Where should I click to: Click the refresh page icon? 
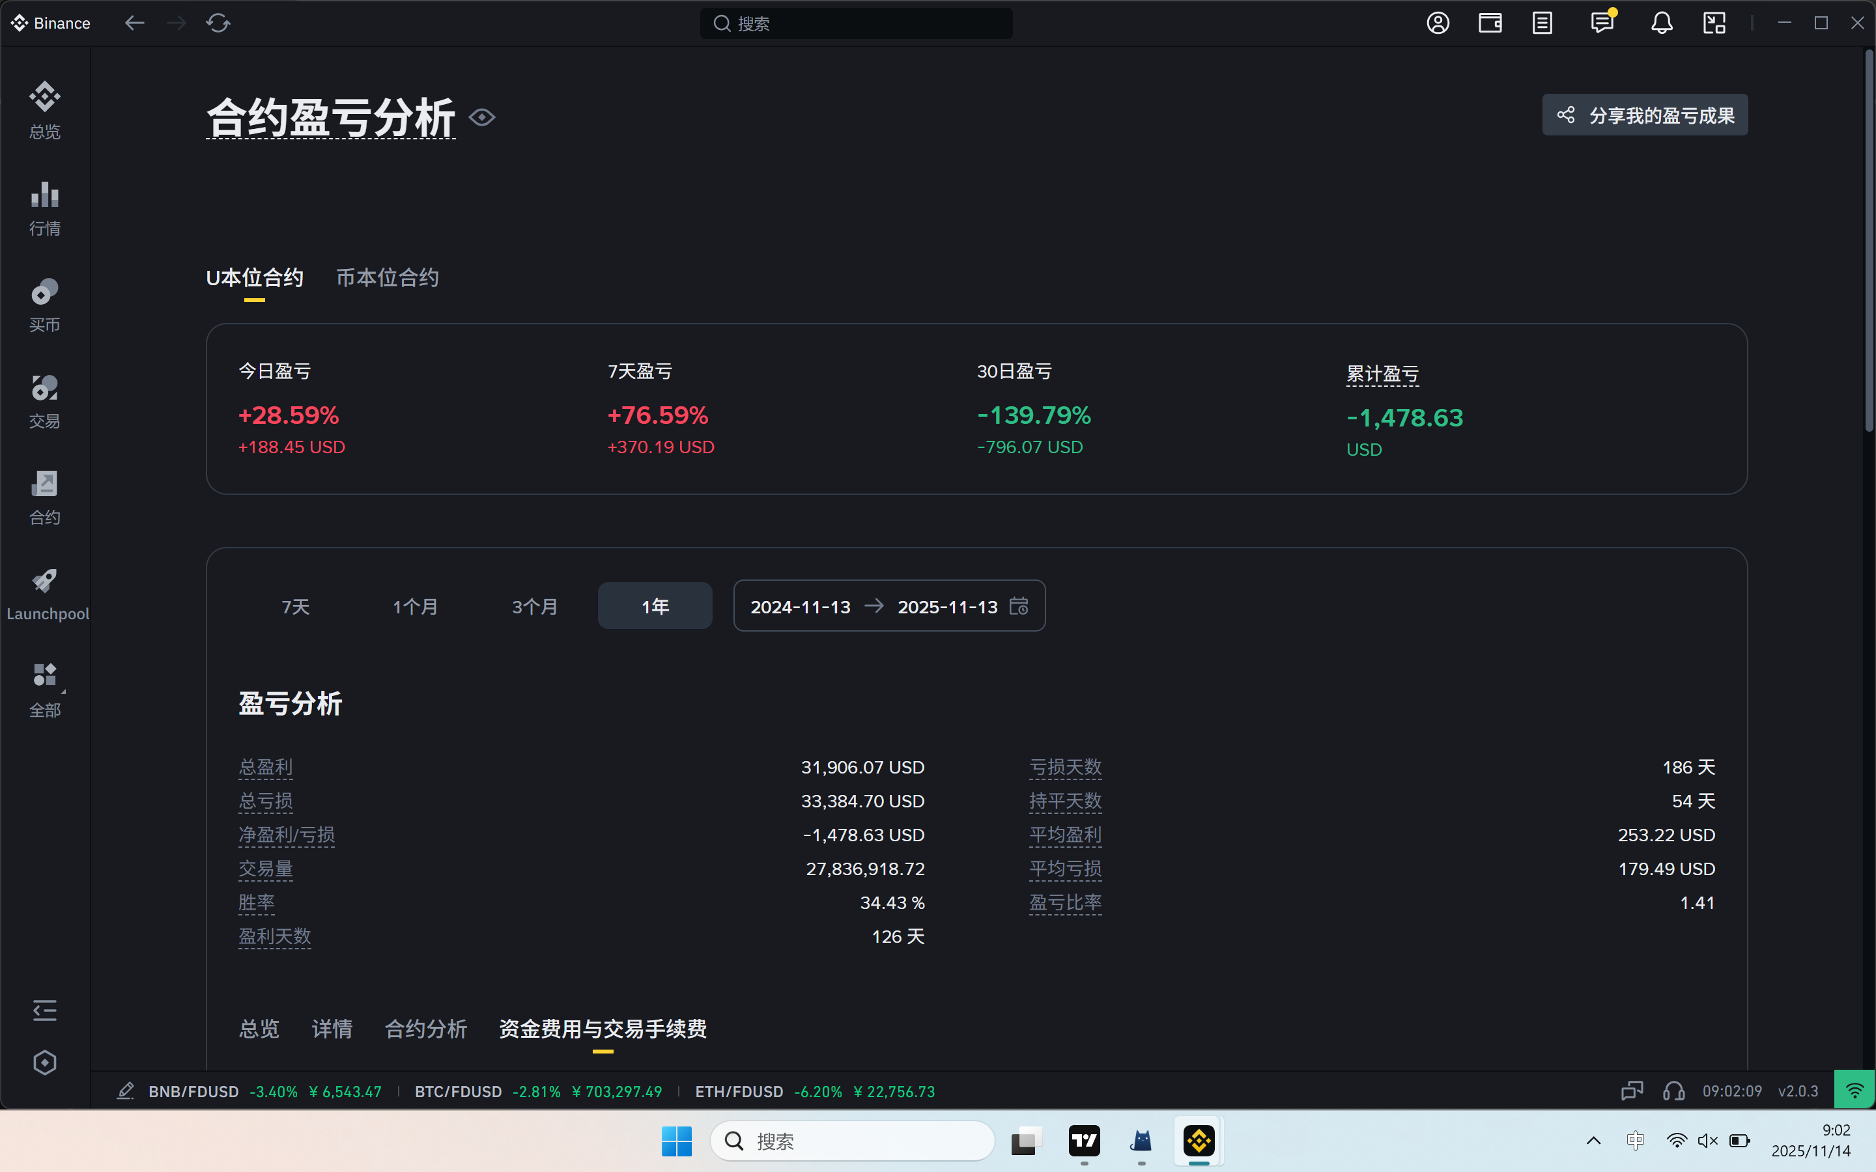point(218,23)
